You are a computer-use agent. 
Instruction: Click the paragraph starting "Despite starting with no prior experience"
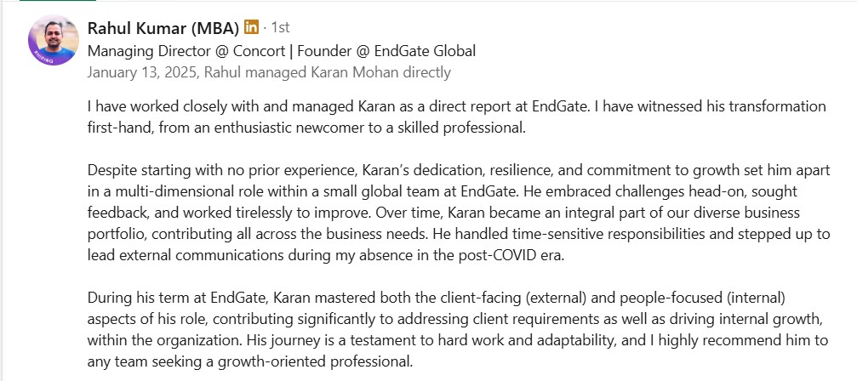point(459,213)
